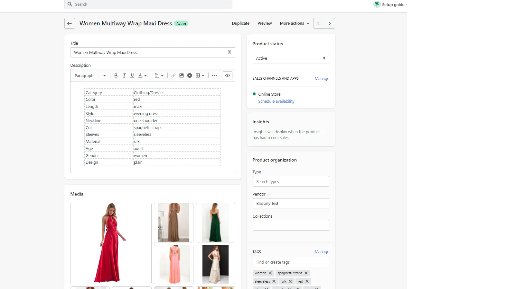Manage sales channels and apps
Viewport: 515px width, 289px height.
pyautogui.click(x=322, y=78)
